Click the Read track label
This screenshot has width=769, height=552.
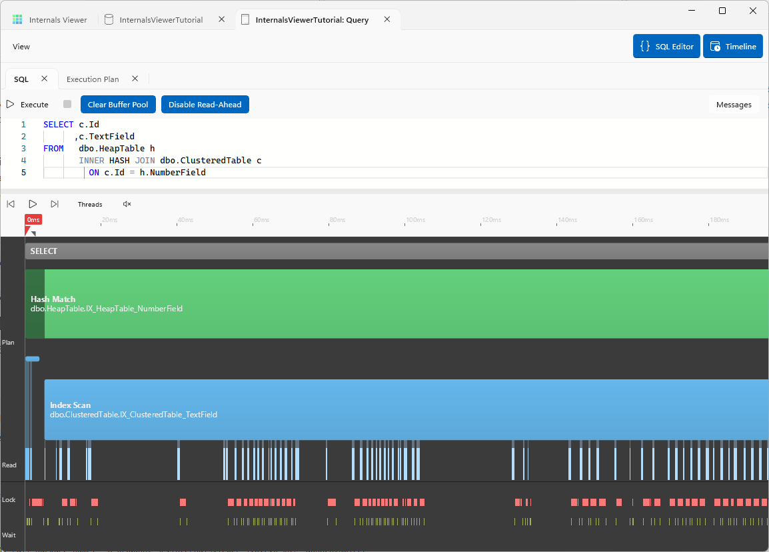9,465
